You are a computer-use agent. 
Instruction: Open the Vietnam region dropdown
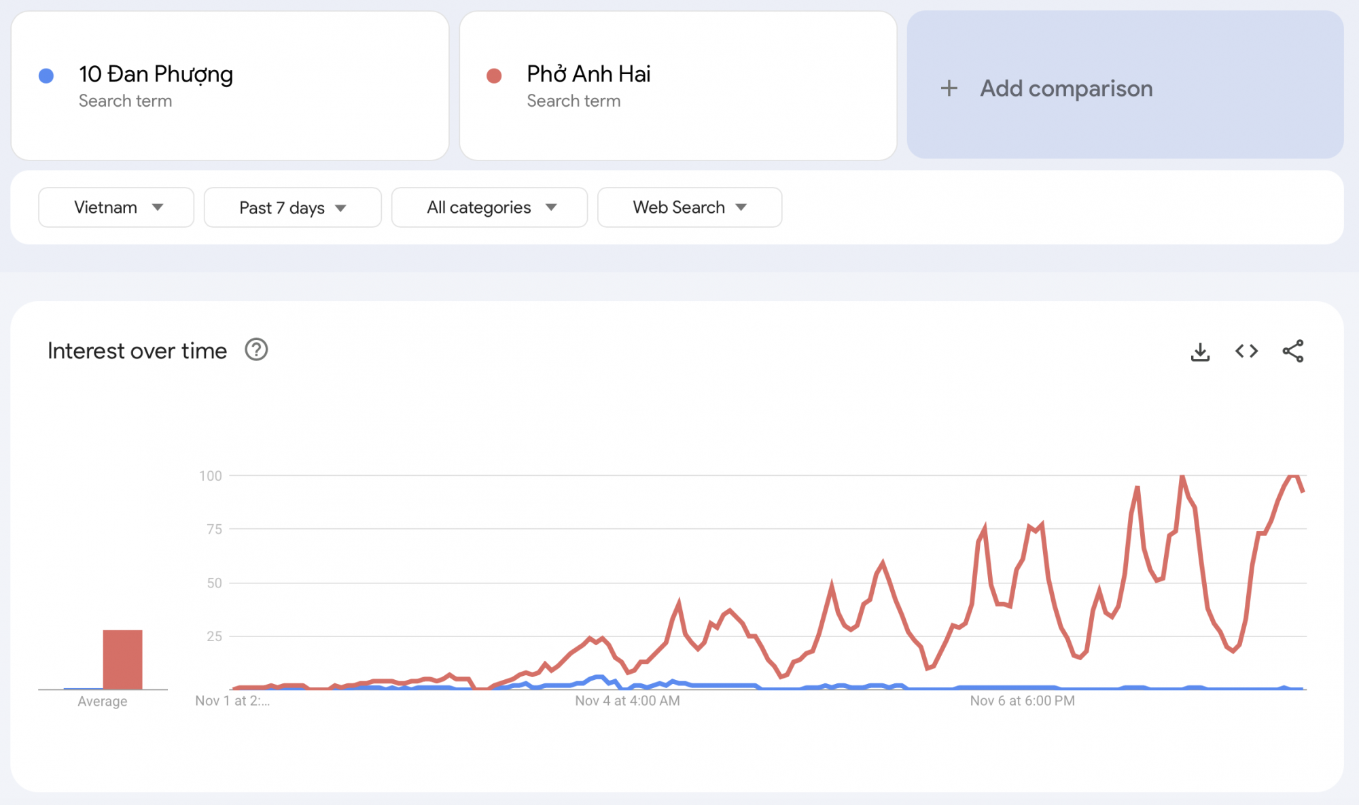pyautogui.click(x=116, y=207)
